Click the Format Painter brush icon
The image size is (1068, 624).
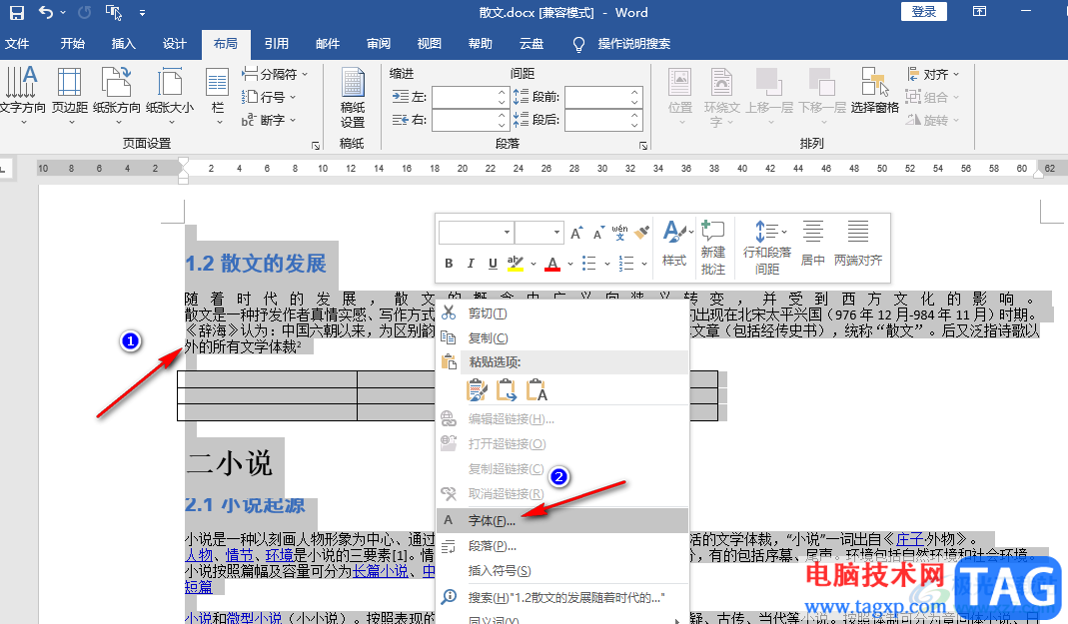[641, 232]
